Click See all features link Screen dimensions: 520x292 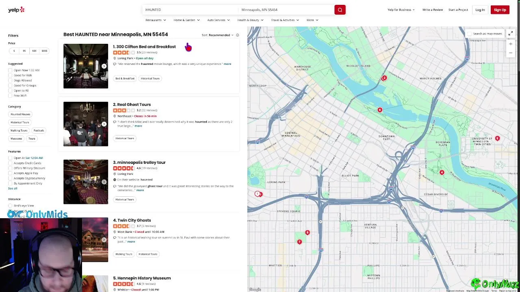click(x=13, y=189)
